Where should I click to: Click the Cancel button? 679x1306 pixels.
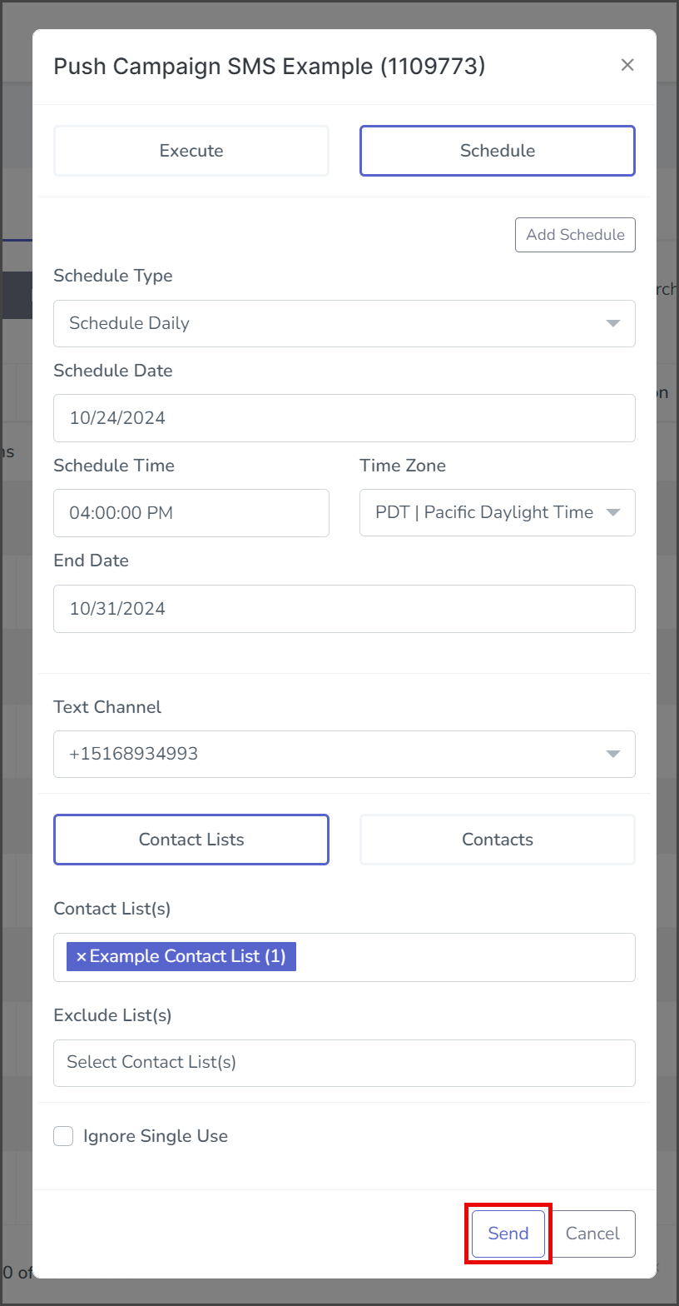click(x=592, y=1234)
